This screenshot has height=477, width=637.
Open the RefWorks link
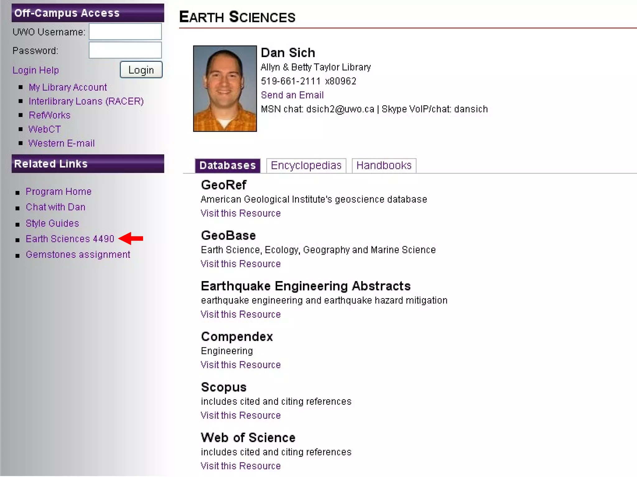coord(49,115)
